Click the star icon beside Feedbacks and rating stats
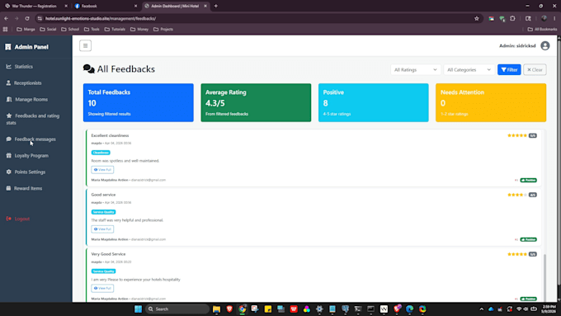Viewport: 561px width, 316px height. click(x=9, y=116)
